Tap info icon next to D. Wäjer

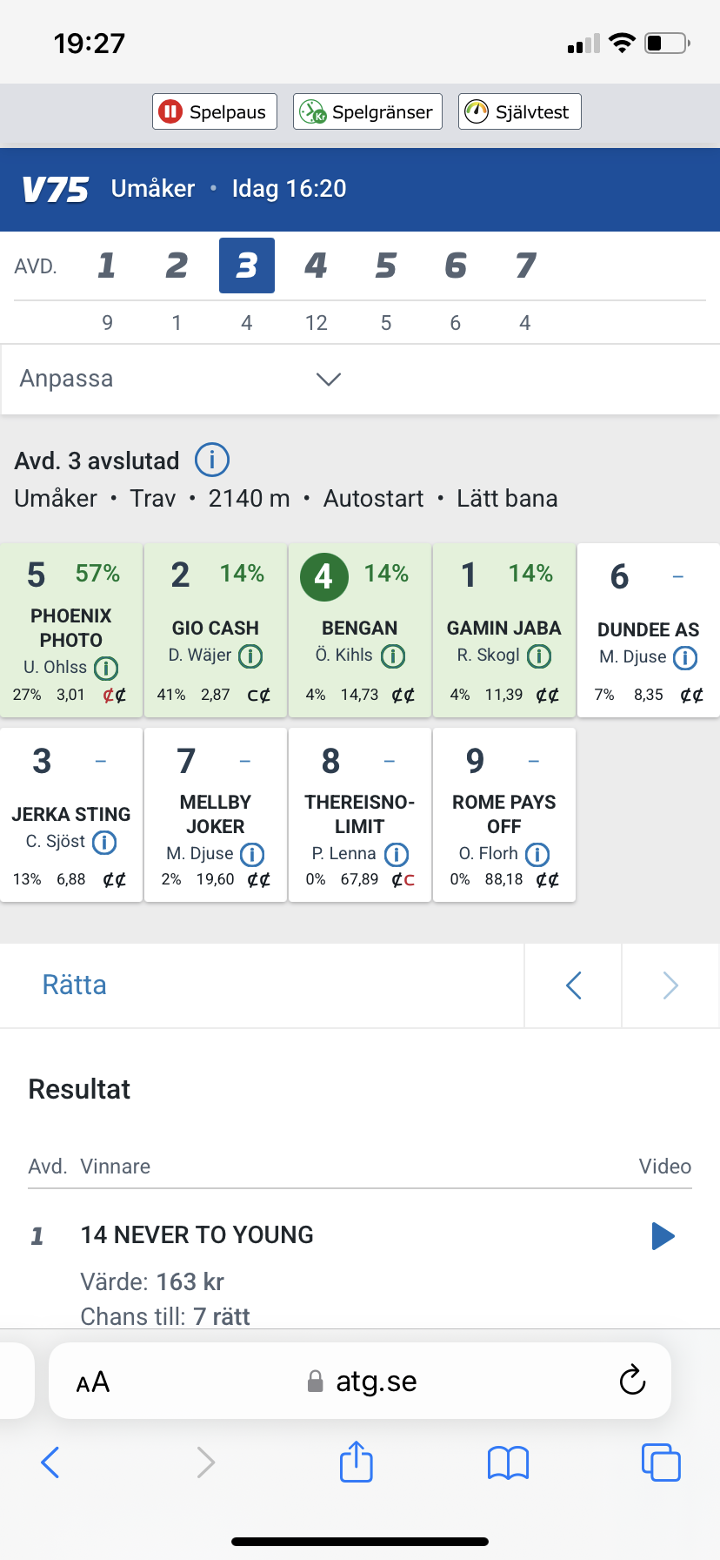(x=250, y=656)
